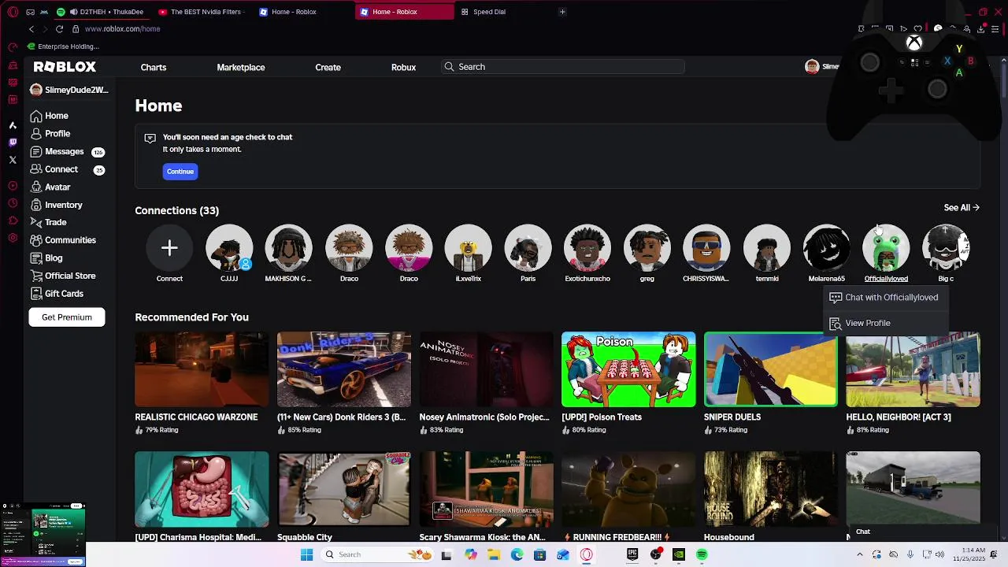Open Create in top navigation
This screenshot has width=1008, height=567.
(328, 67)
